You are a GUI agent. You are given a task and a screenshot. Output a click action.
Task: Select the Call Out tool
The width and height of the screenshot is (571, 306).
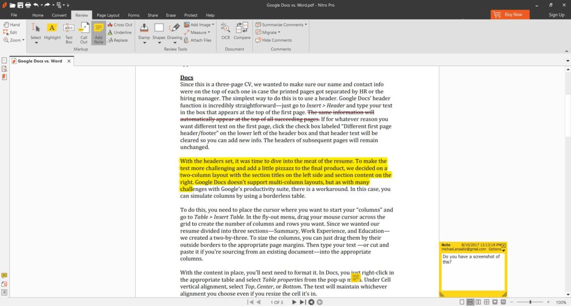(x=84, y=32)
